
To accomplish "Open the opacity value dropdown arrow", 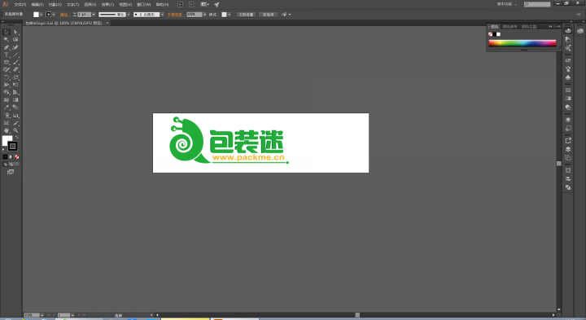I will [205, 15].
